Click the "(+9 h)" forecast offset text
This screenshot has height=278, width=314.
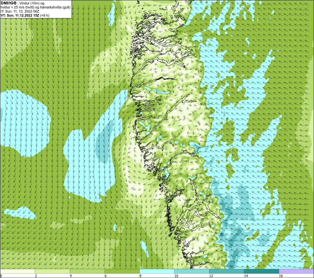[x=45, y=15]
